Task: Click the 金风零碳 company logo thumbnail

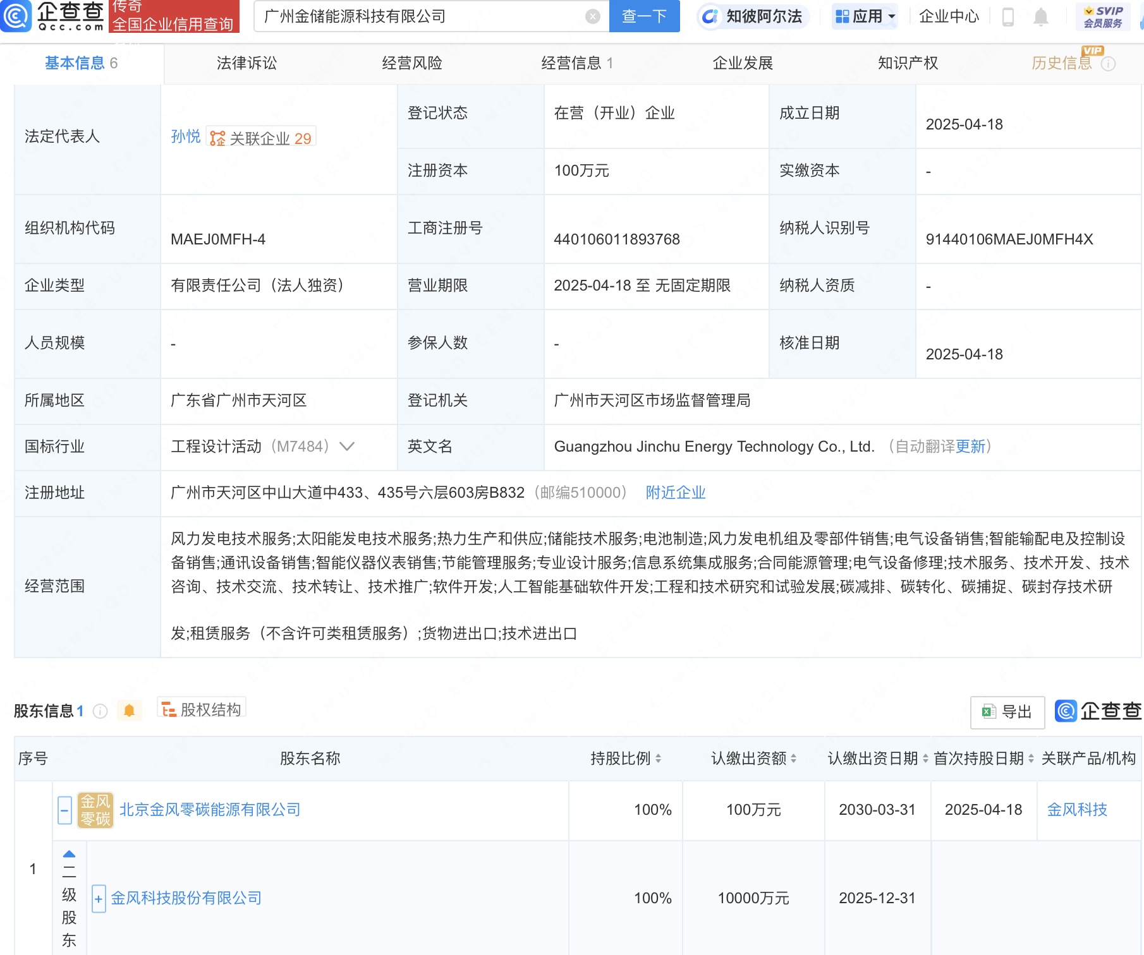Action: 95,810
